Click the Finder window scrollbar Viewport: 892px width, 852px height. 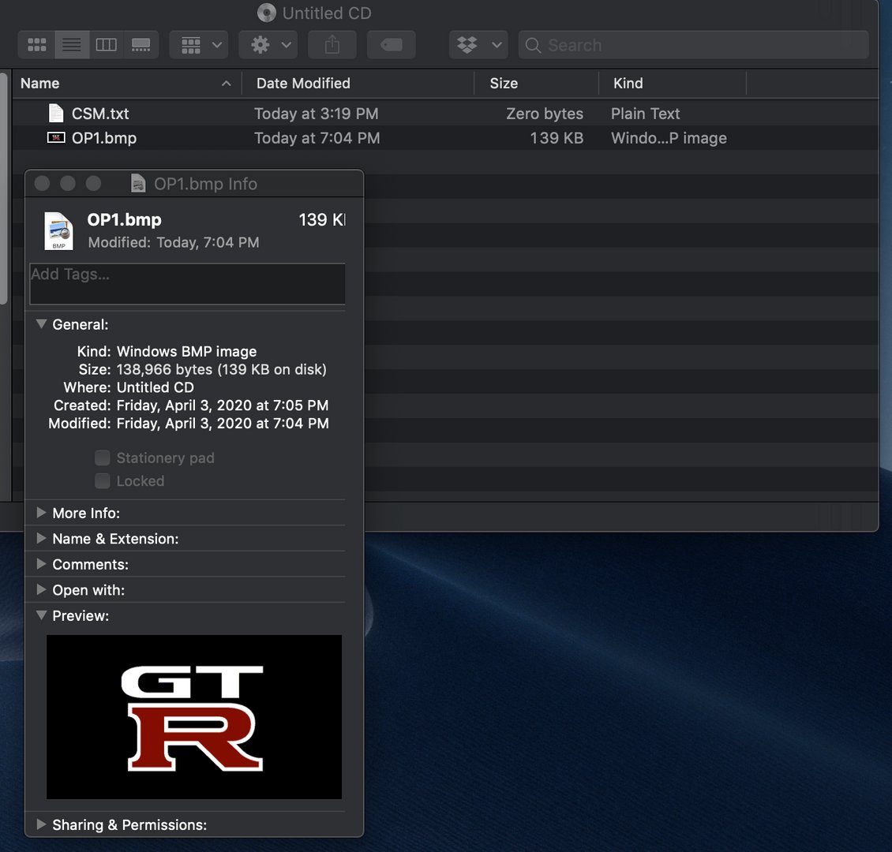[4, 188]
